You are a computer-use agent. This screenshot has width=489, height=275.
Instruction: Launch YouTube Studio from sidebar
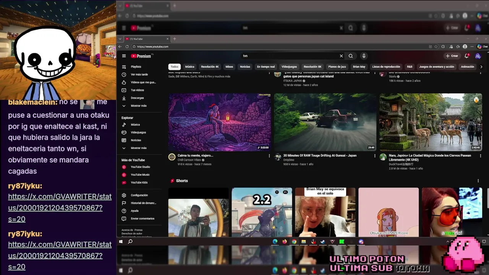pos(139,167)
